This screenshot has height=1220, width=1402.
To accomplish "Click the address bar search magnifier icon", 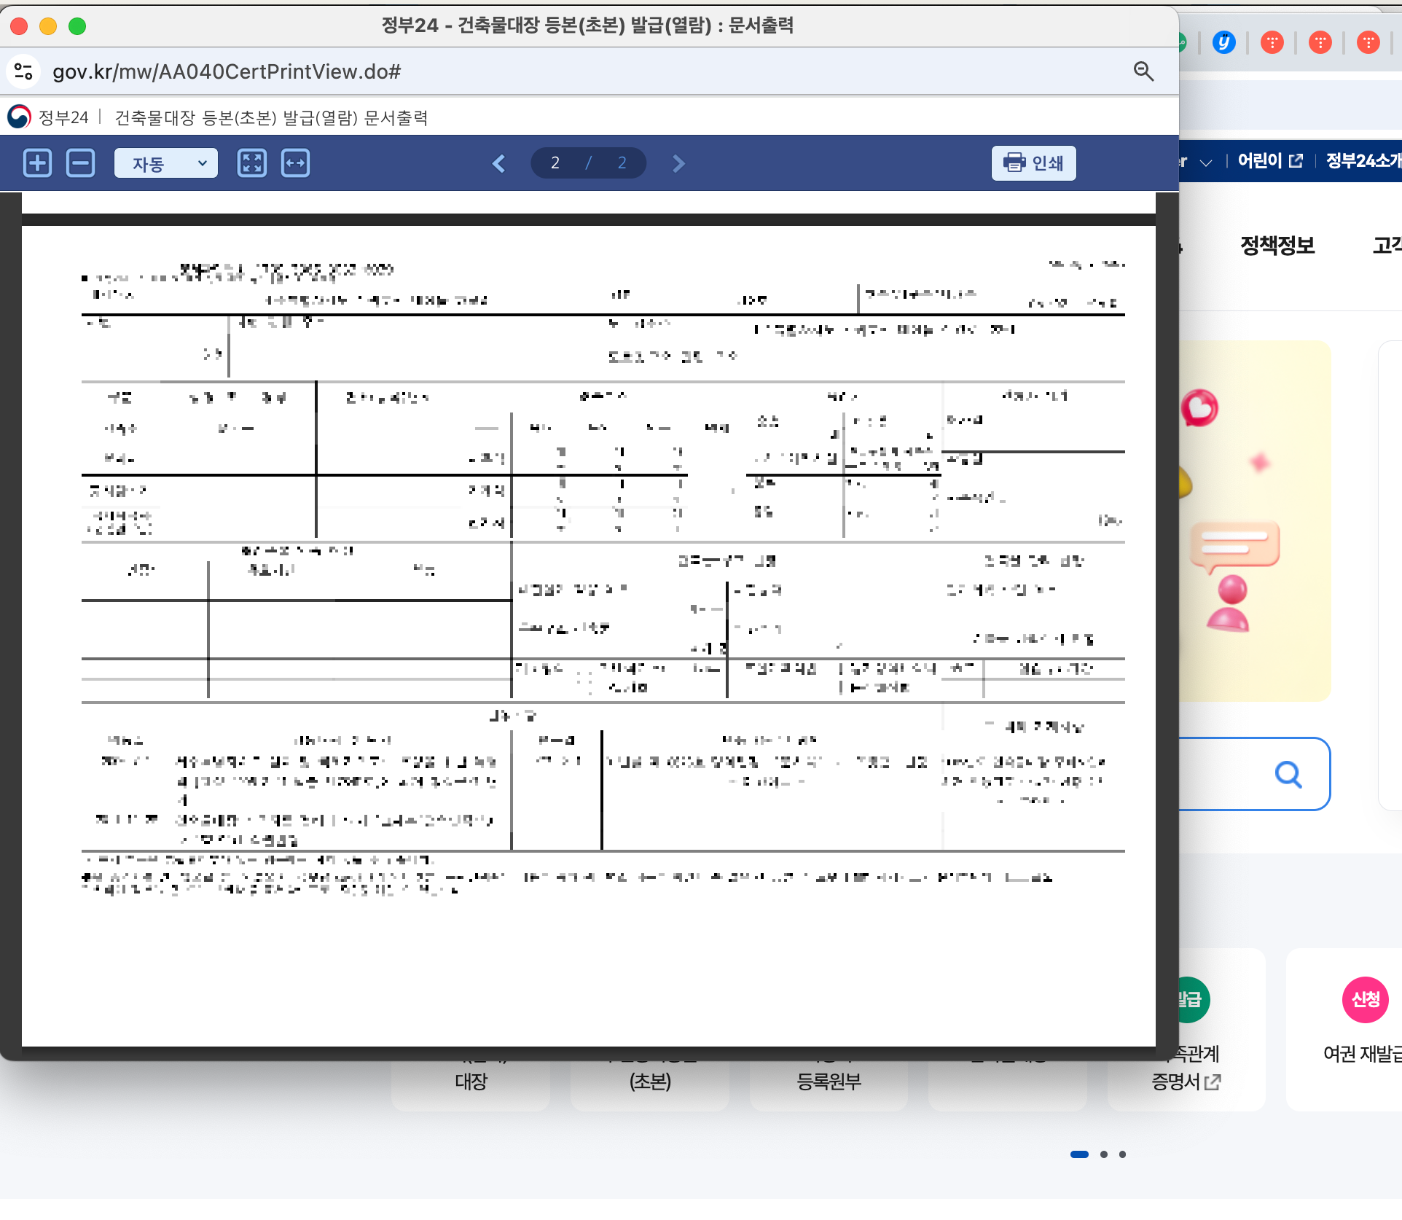I will click(1143, 71).
